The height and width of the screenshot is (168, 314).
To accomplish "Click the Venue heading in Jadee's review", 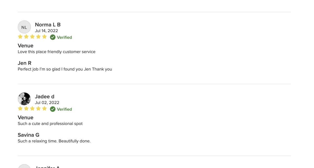I will coord(26,117).
